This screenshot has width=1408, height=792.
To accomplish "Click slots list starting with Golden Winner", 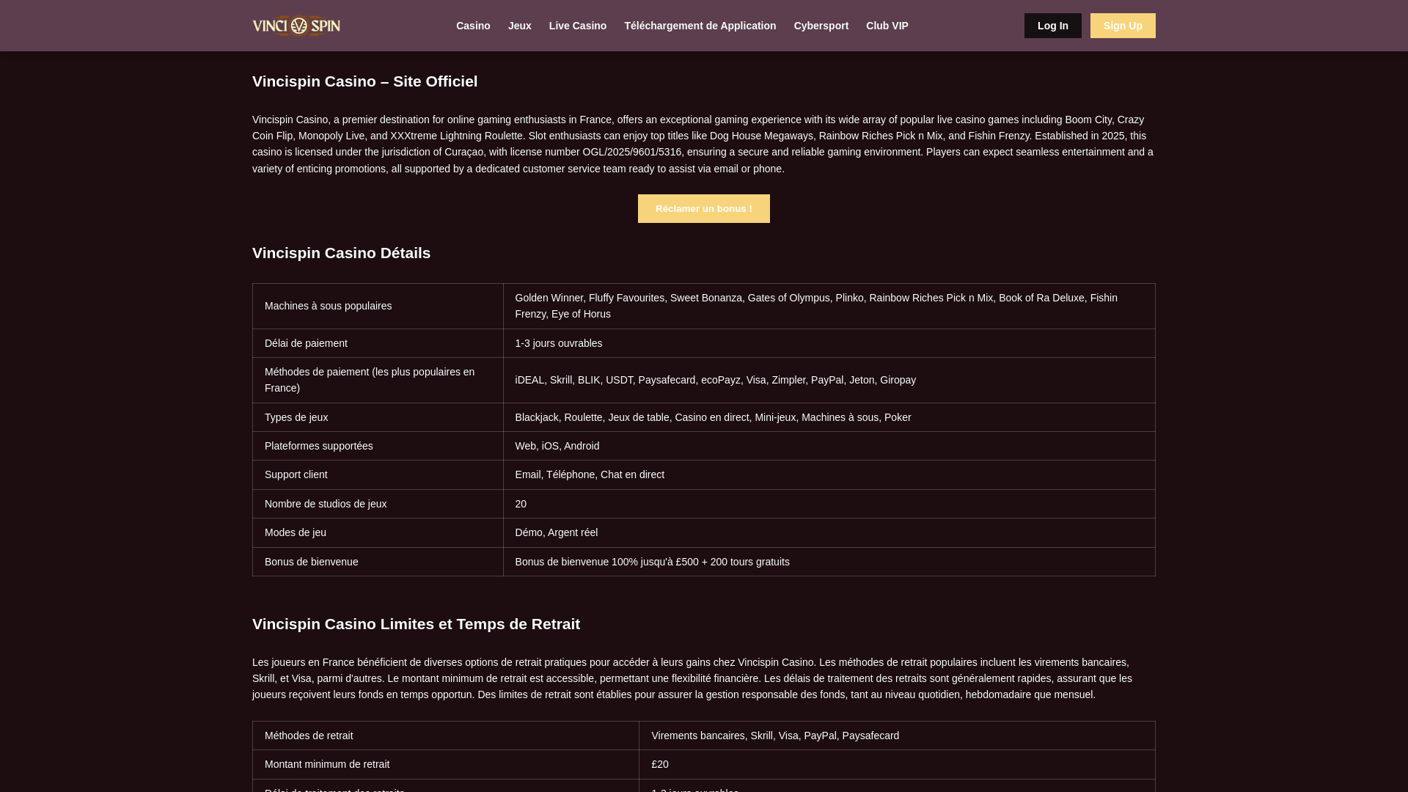I will [829, 306].
